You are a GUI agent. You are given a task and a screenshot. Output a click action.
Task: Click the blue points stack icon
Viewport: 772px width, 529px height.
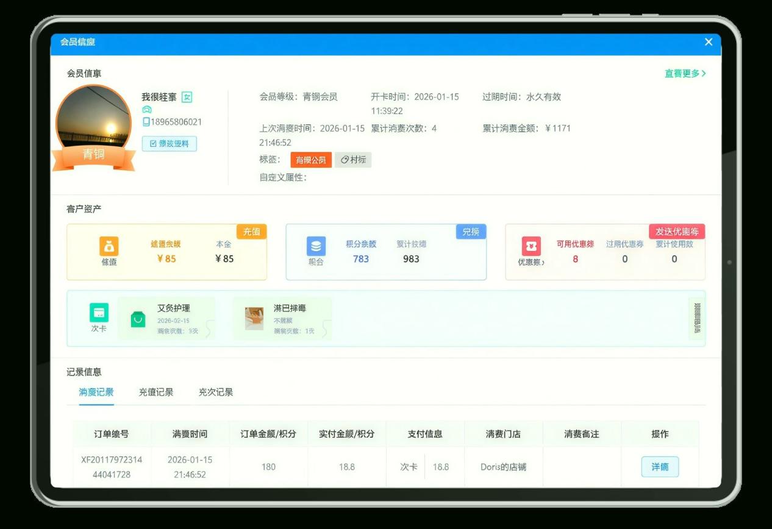click(x=316, y=246)
